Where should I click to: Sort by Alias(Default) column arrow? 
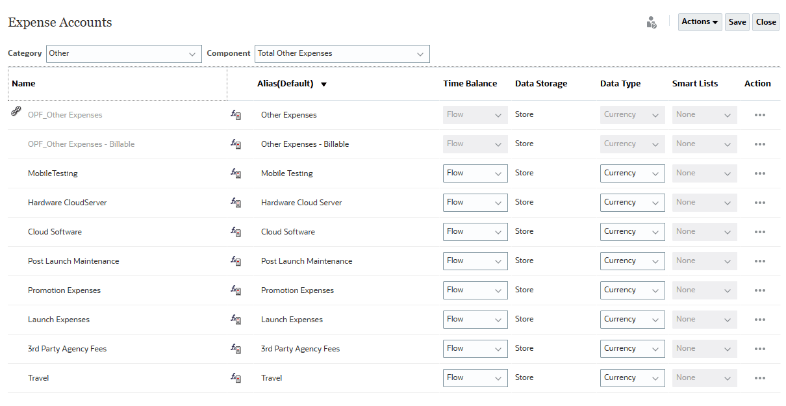point(323,84)
